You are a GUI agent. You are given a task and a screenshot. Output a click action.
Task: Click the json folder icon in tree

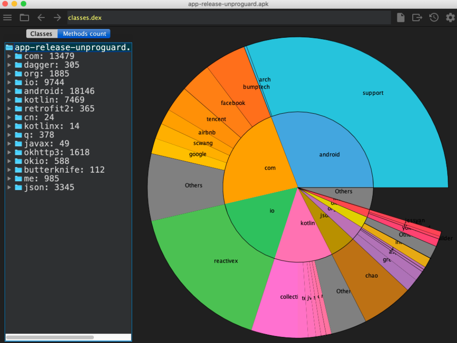click(x=18, y=187)
